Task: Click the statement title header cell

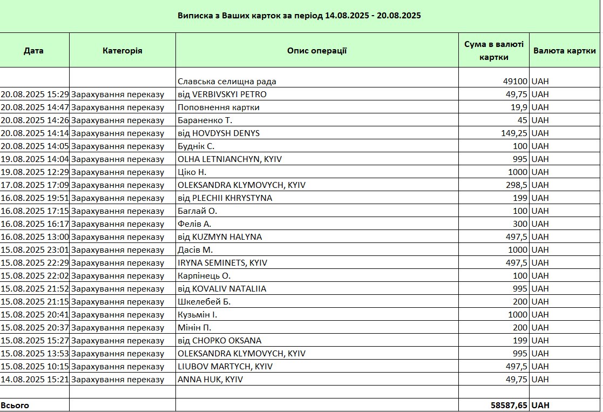Action: pos(300,16)
